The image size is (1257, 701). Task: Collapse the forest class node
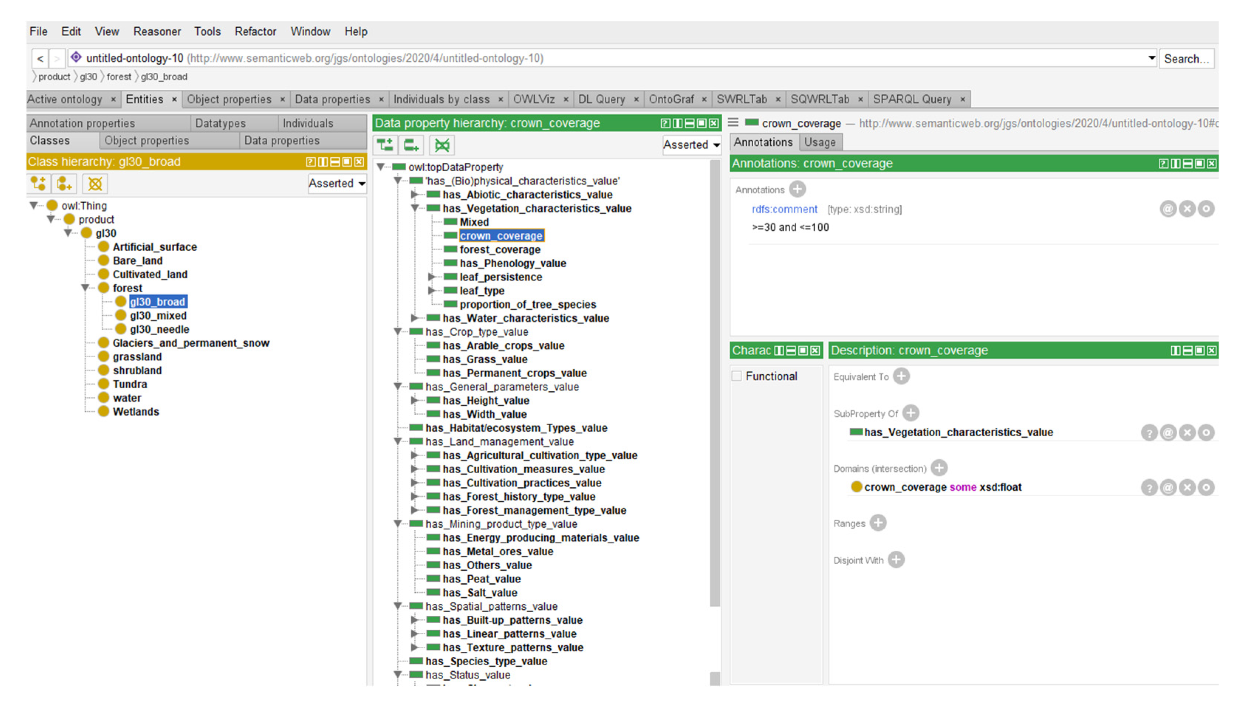pyautogui.click(x=85, y=288)
